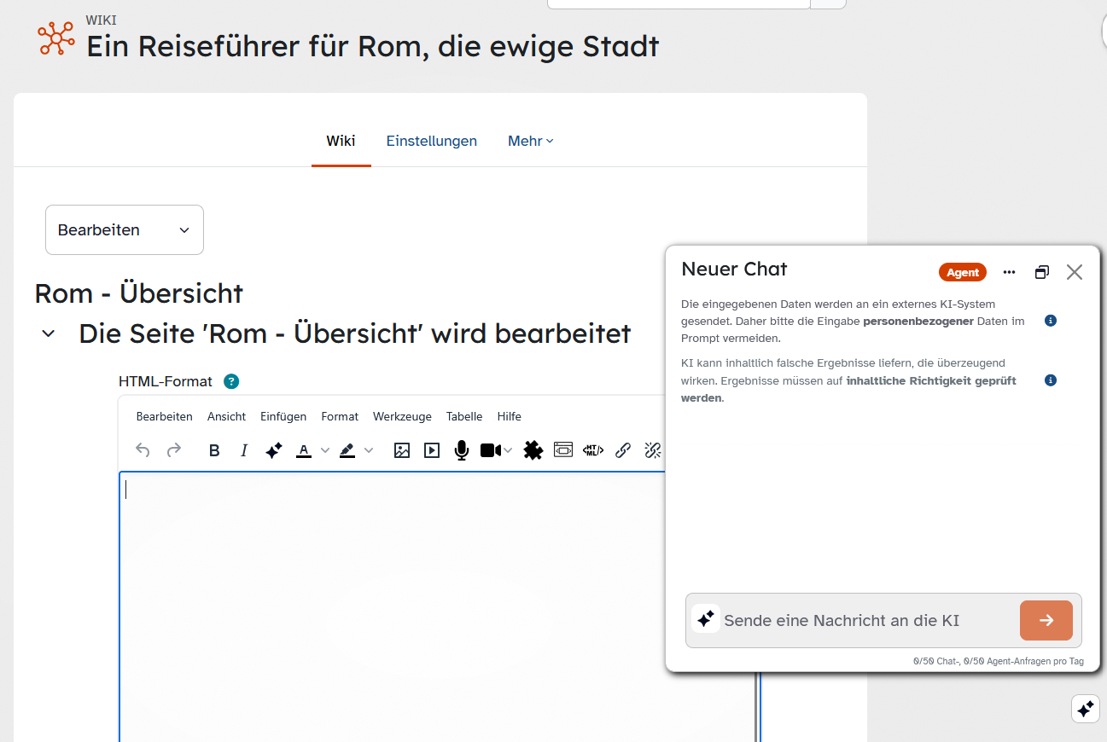Open the Einfügen menu in editor

click(x=283, y=416)
